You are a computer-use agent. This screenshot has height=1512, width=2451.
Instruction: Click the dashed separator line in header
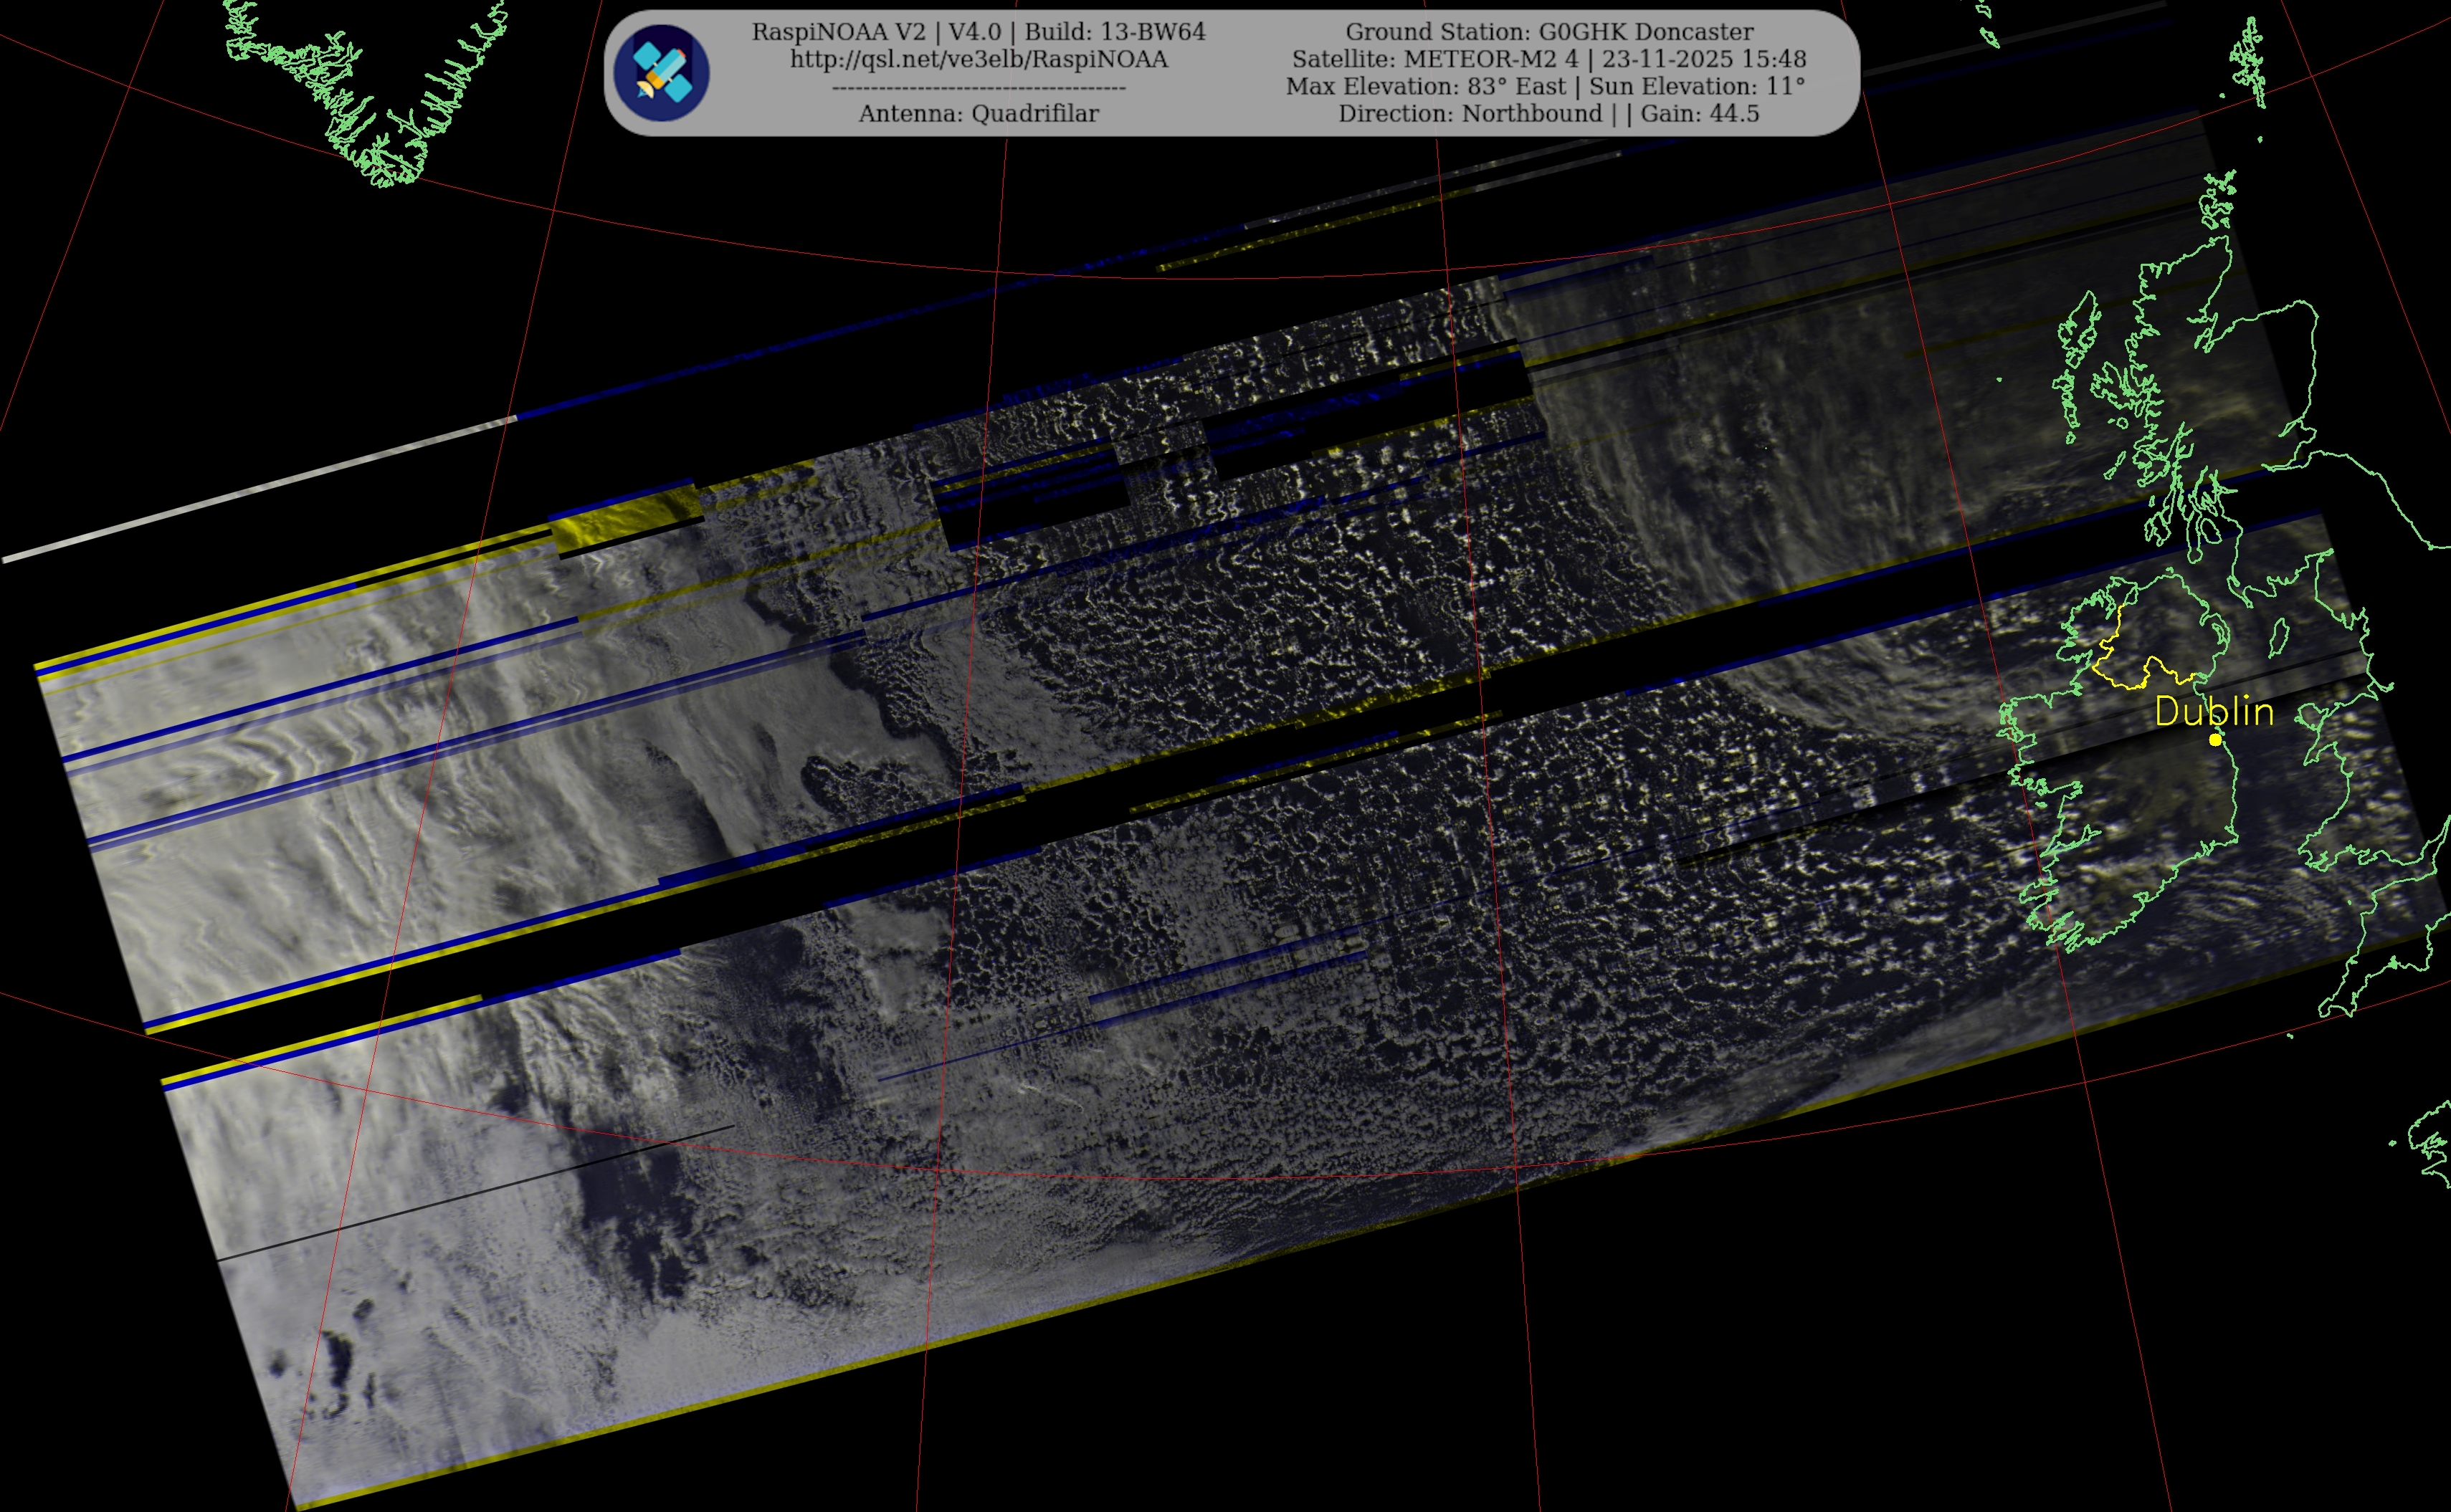979,88
